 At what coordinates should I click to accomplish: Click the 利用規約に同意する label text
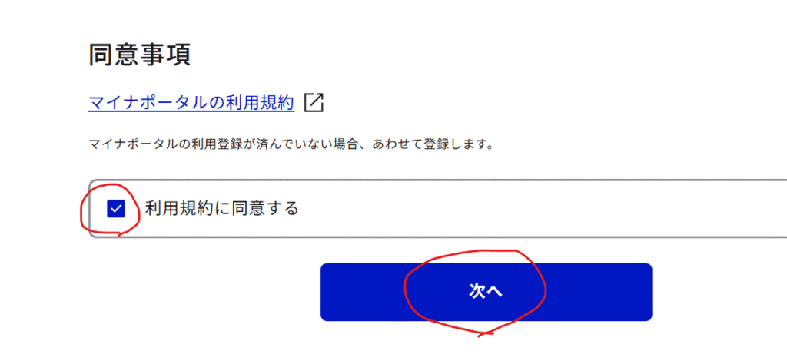[222, 207]
